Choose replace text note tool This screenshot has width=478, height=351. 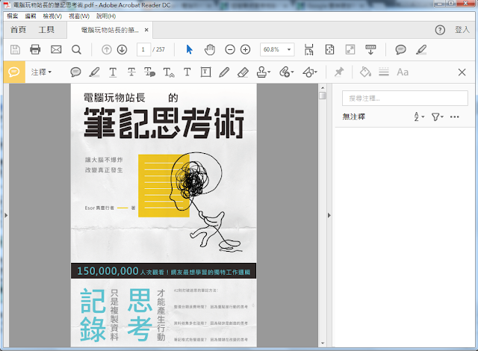(149, 72)
